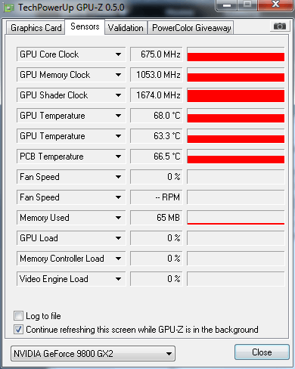The height and width of the screenshot is (369, 295).
Task: Enable the Log to file checkbox
Action: coord(18,316)
